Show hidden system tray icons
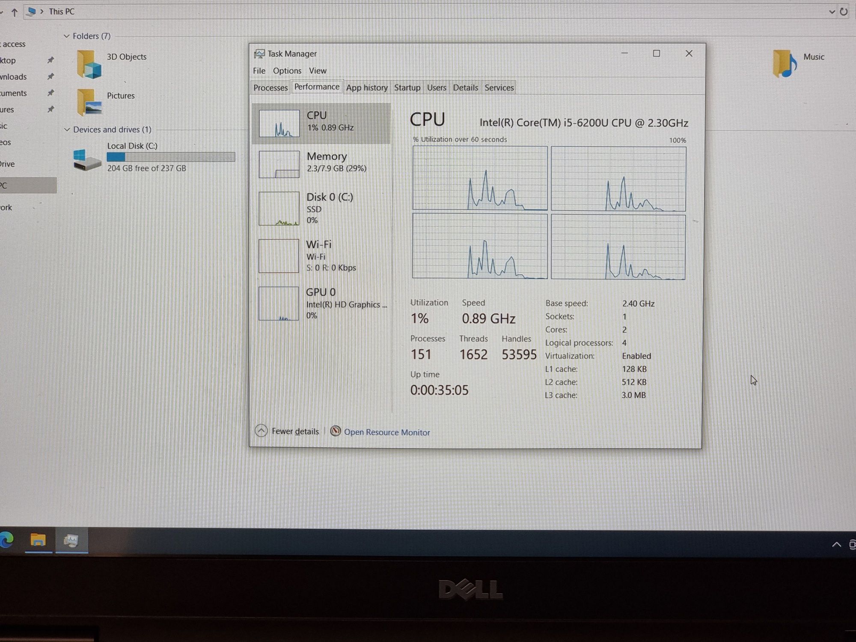856x642 pixels. point(836,544)
